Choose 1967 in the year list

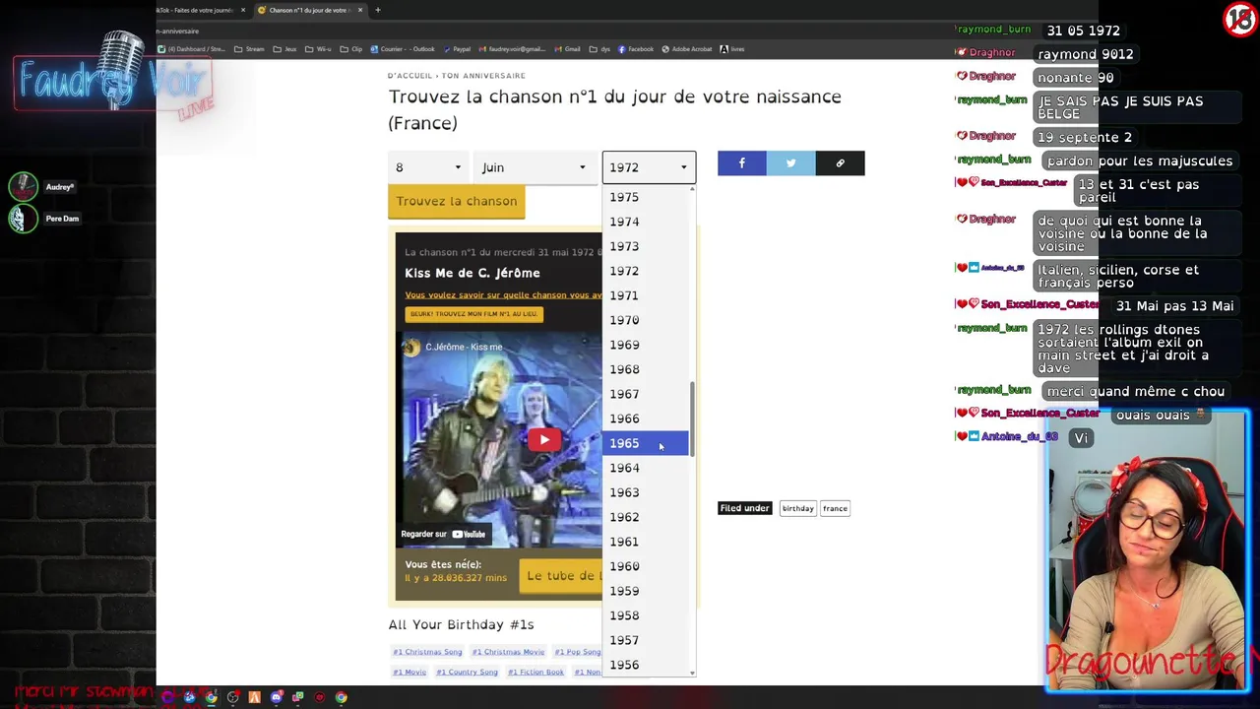pos(646,394)
